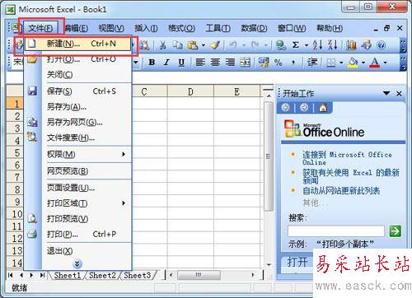This screenshot has width=412, height=298.
Task: Open the Paste options dropdown arrow
Action: coord(204,45)
